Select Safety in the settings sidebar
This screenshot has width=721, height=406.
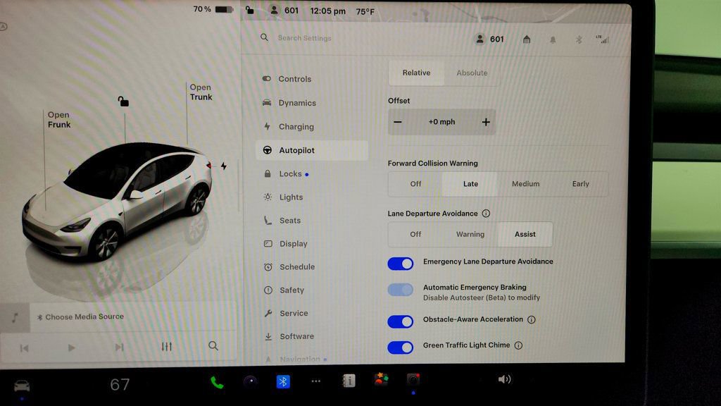289,290
